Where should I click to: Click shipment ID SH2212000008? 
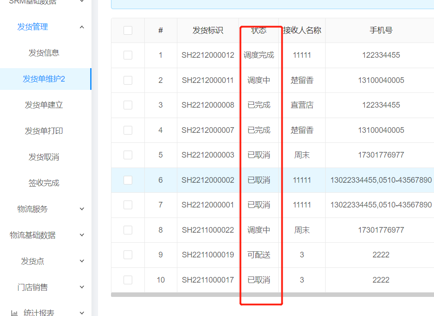pos(208,105)
